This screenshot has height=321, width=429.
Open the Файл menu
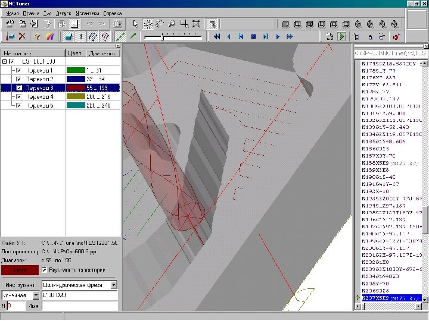(12, 12)
